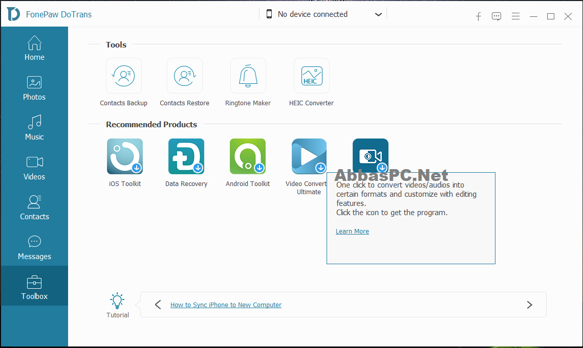
Task: Get the Data Recovery product
Action: coord(186,156)
